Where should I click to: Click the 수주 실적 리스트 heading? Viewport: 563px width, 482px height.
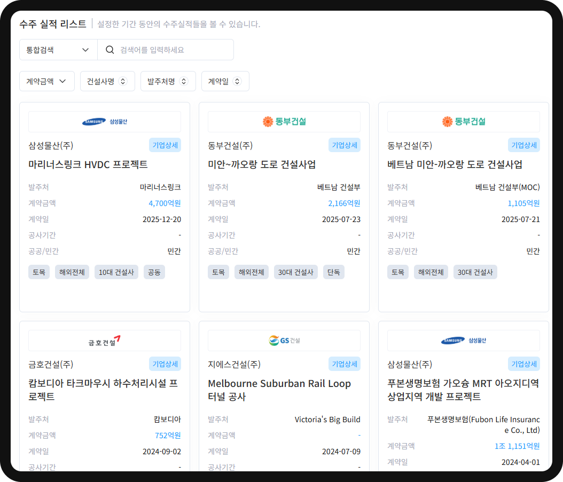point(53,24)
